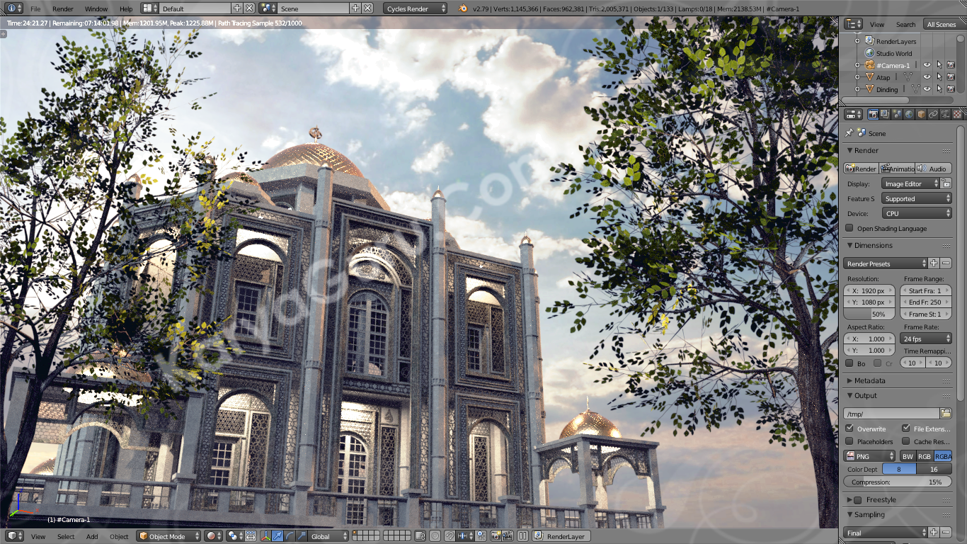Open the Object Mode dropdown

[168, 536]
